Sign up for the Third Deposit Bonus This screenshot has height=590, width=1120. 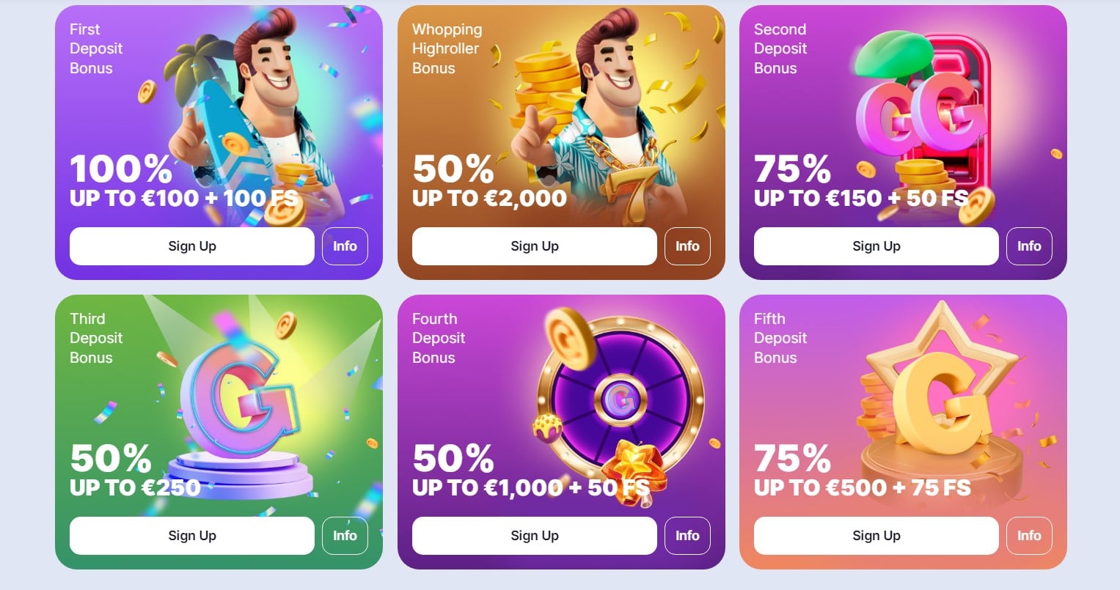[x=192, y=536]
